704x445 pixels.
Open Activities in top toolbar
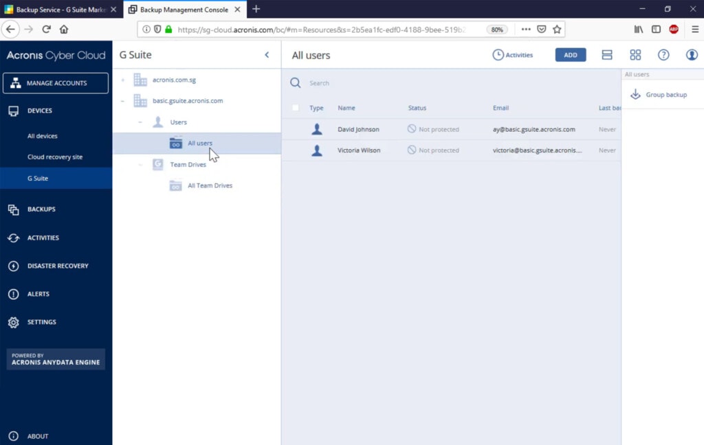(513, 55)
